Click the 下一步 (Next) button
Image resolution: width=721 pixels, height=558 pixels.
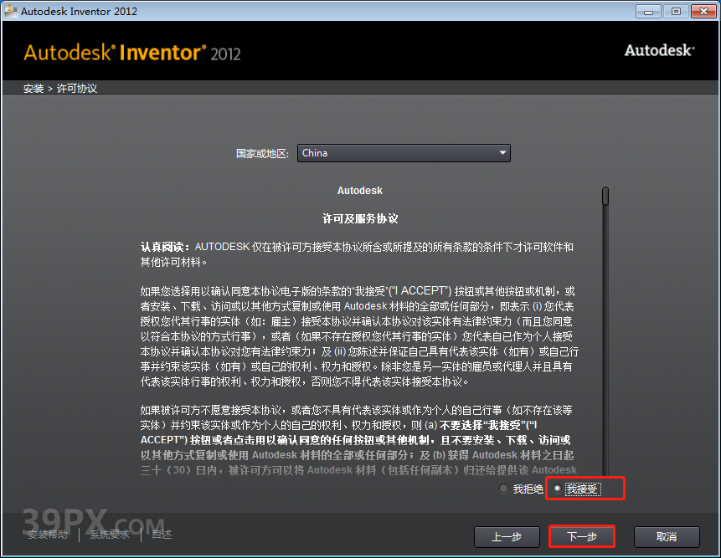(581, 536)
